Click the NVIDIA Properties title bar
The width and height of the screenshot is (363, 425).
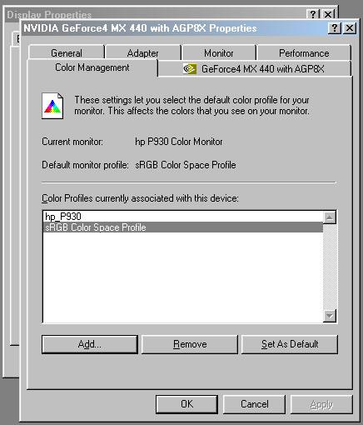click(175, 28)
